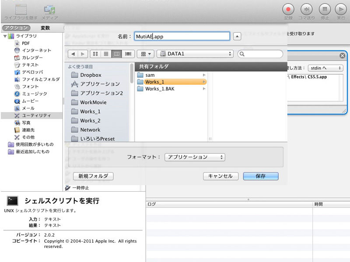Image resolution: width=350 pixels, height=262 pixels.
Task: Select list view in save dialog
Action: tap(105, 54)
